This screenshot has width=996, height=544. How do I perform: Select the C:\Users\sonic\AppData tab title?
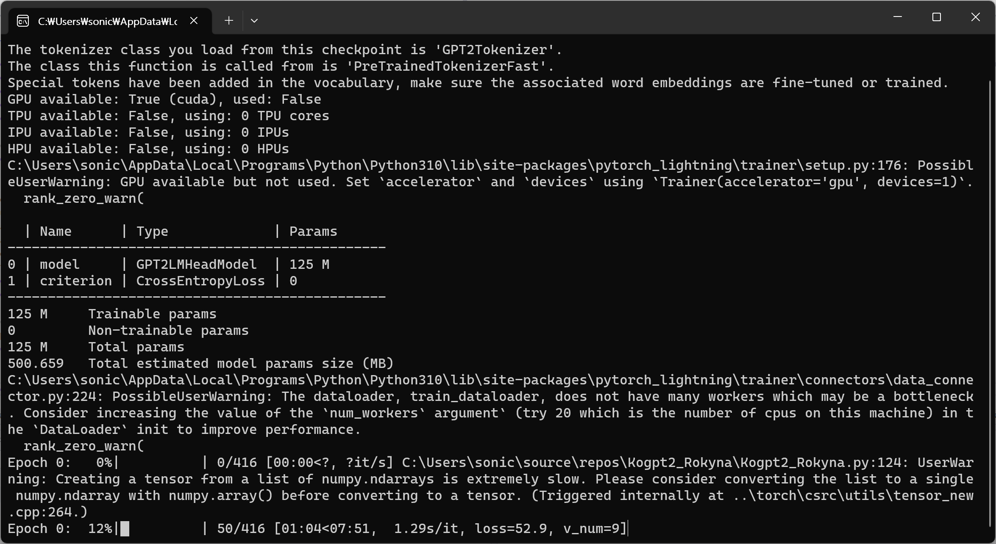tap(108, 22)
